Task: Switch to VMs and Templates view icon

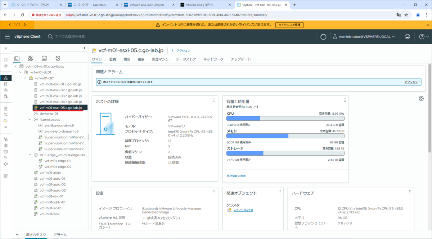Action: point(30,58)
